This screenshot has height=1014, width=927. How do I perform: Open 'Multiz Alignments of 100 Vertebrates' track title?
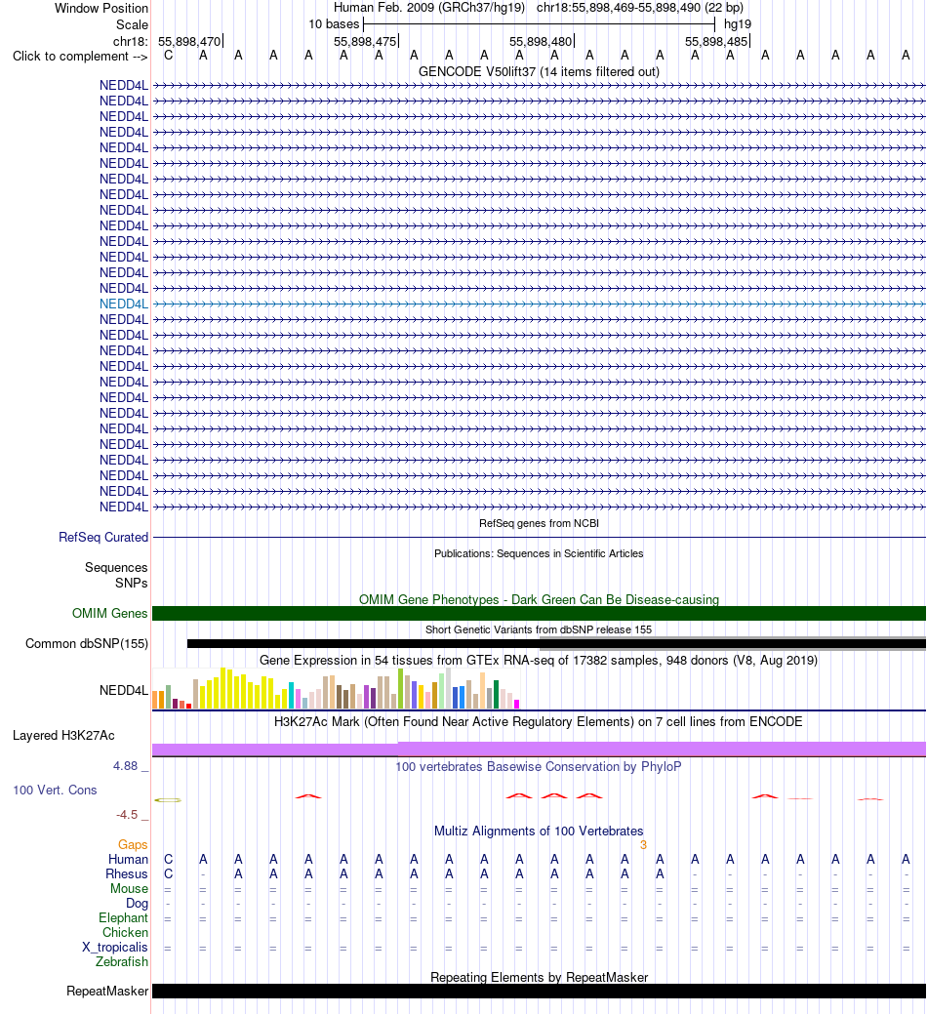tap(539, 831)
